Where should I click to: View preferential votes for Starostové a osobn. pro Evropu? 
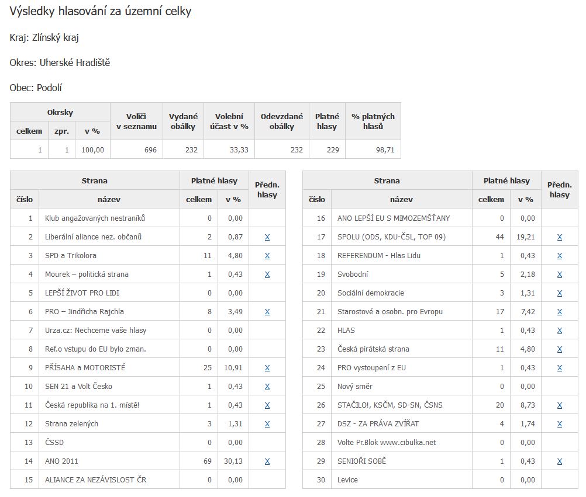[x=560, y=312]
